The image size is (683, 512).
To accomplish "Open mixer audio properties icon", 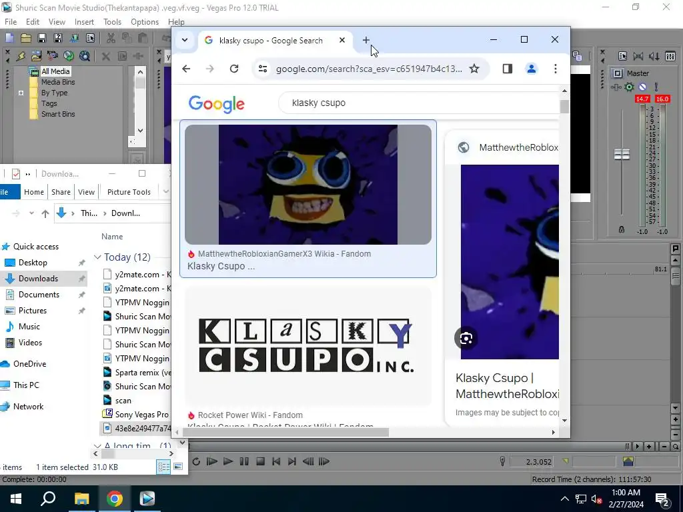I will click(x=622, y=56).
